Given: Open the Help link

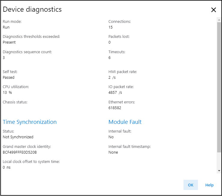Looking at the screenshot, I should click(x=209, y=185).
